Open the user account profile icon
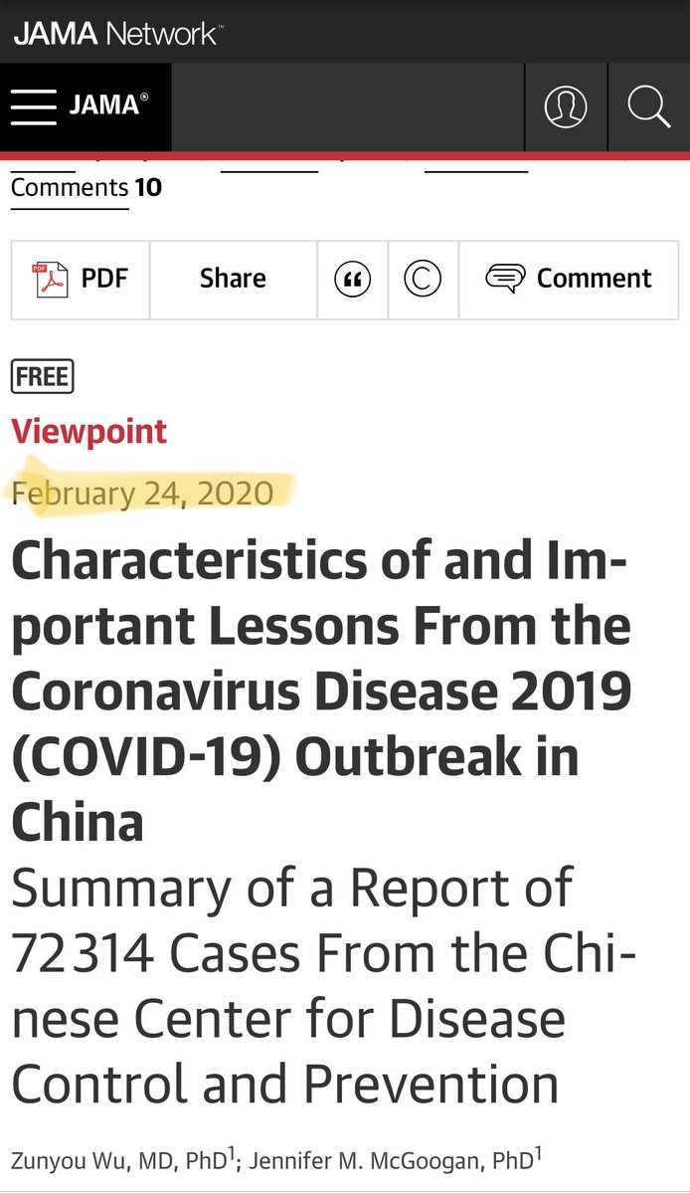690x1193 pixels. [566, 106]
